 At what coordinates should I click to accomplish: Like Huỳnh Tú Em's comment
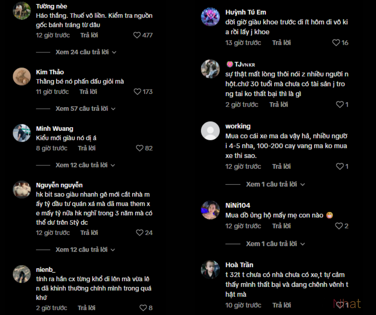tap(336, 43)
